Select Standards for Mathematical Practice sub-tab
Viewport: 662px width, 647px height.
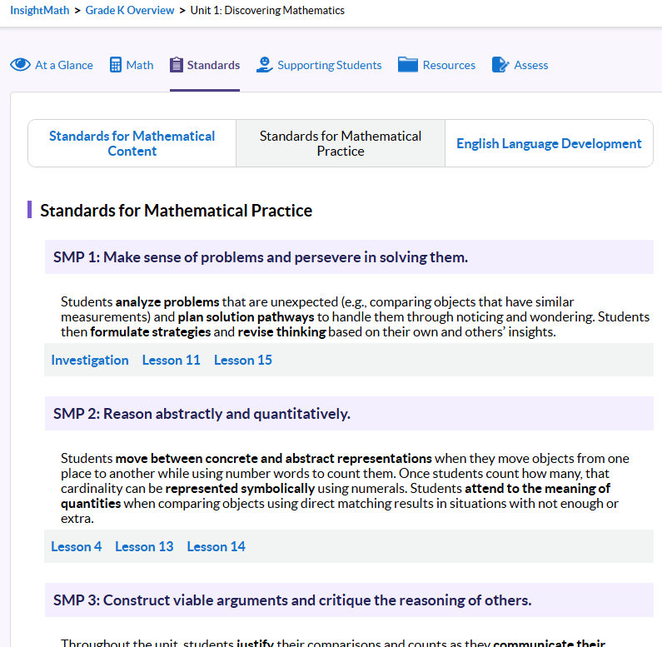pyautogui.click(x=341, y=143)
